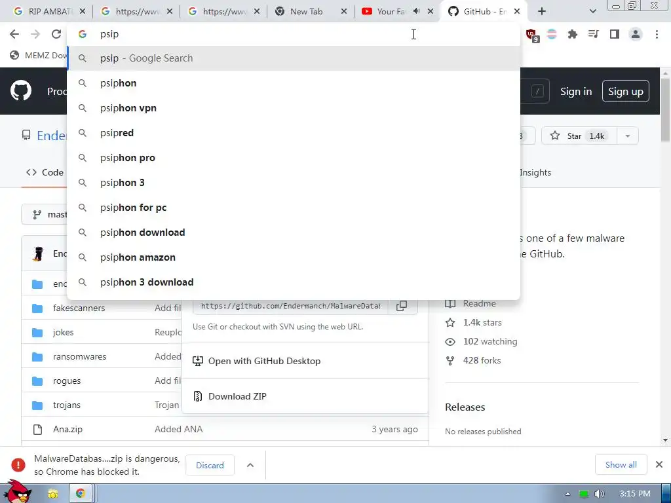The image size is (671, 503).
Task: Click the Sign up button
Action: pos(625,91)
